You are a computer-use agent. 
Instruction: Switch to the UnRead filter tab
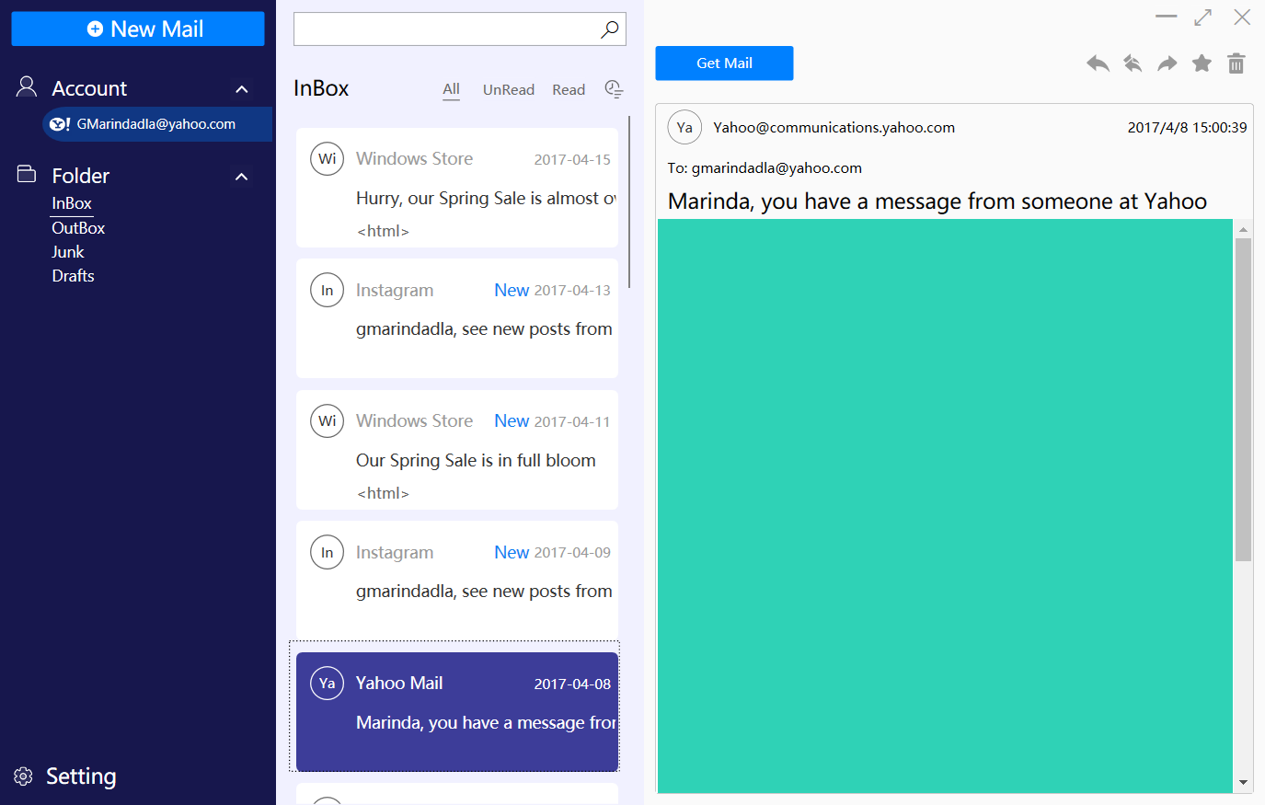click(509, 89)
